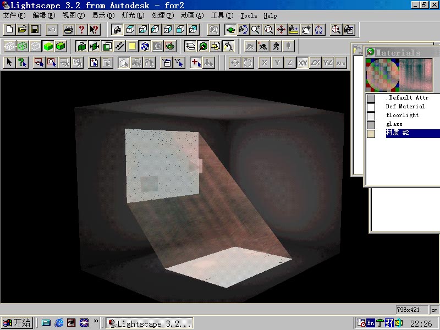
Task: Click the Print icon
Action: click(x=69, y=29)
